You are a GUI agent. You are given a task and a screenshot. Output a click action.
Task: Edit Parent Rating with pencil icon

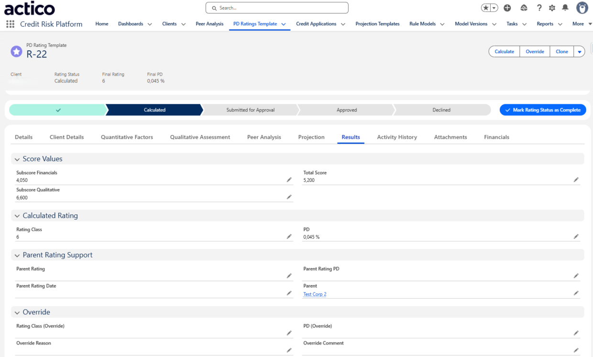coord(289,276)
